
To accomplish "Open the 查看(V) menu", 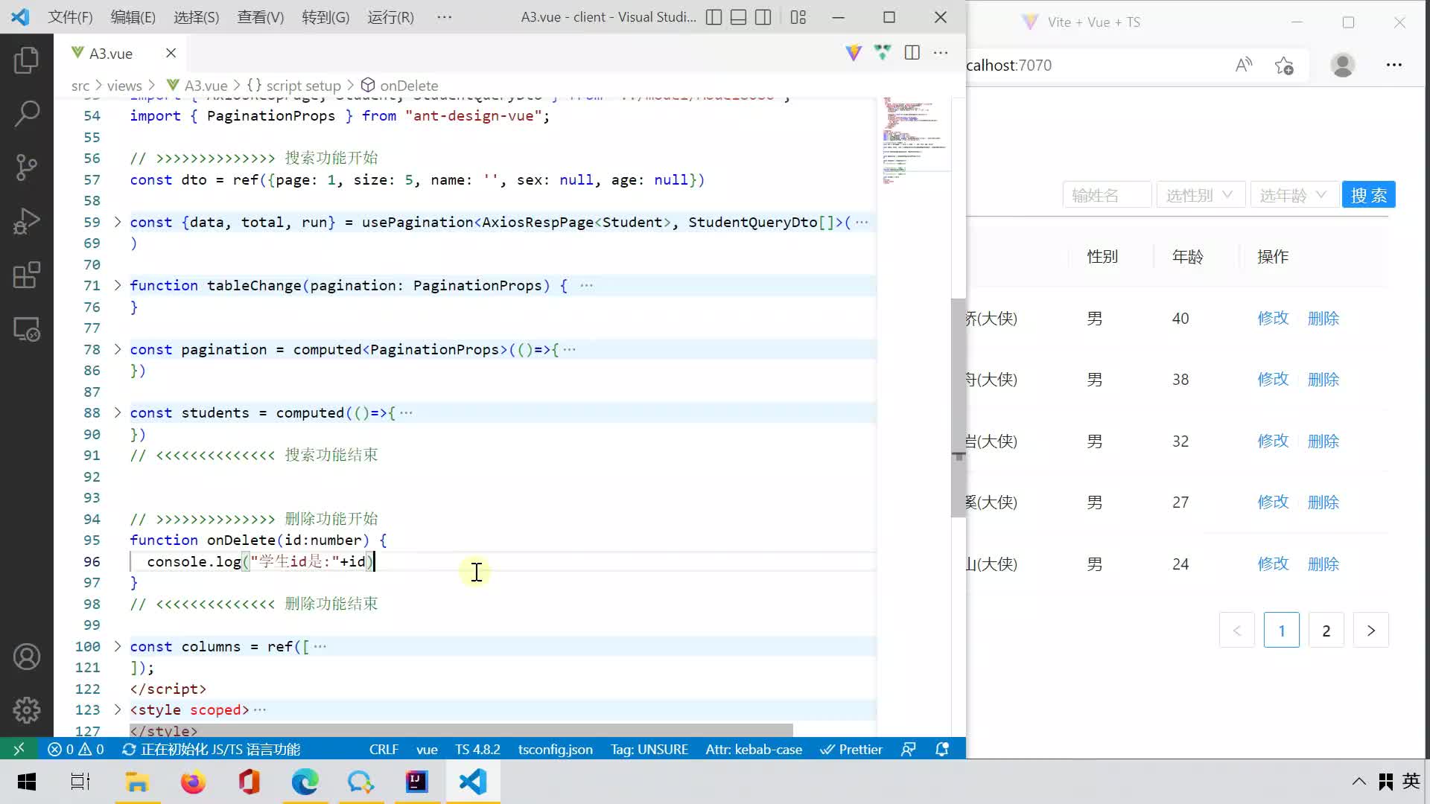I will tap(261, 17).
